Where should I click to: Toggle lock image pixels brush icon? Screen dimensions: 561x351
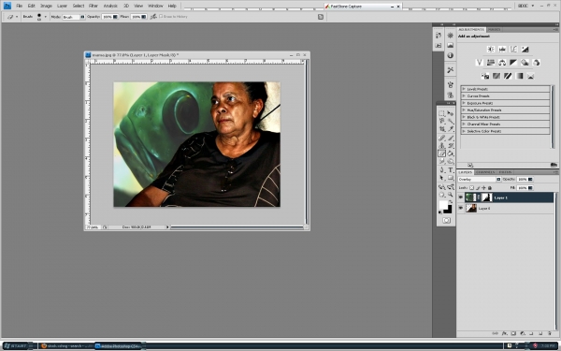click(x=478, y=188)
